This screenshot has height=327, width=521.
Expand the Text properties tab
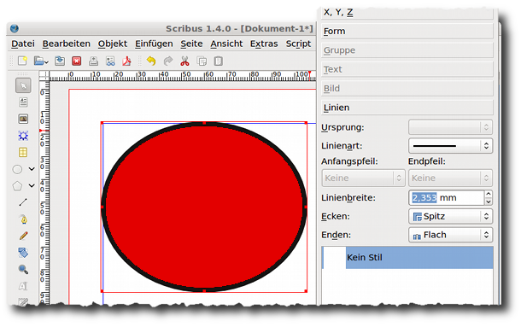407,69
